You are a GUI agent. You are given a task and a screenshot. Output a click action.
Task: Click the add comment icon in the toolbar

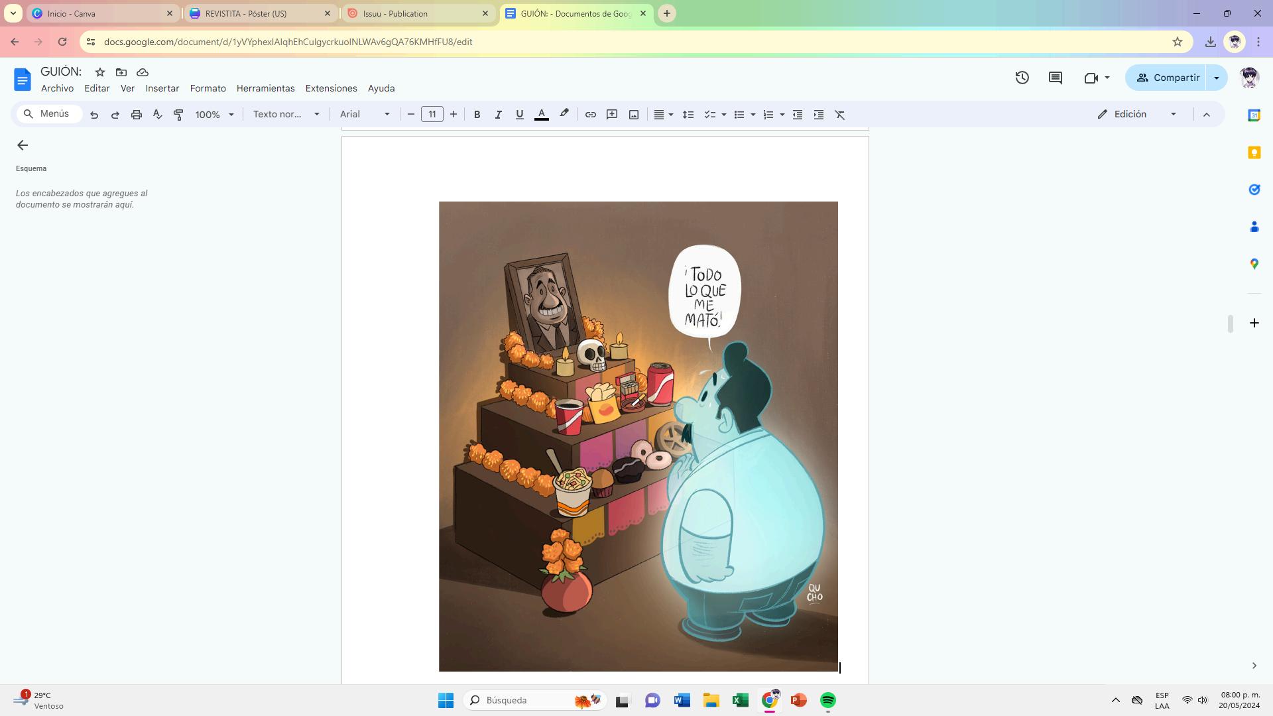point(612,115)
